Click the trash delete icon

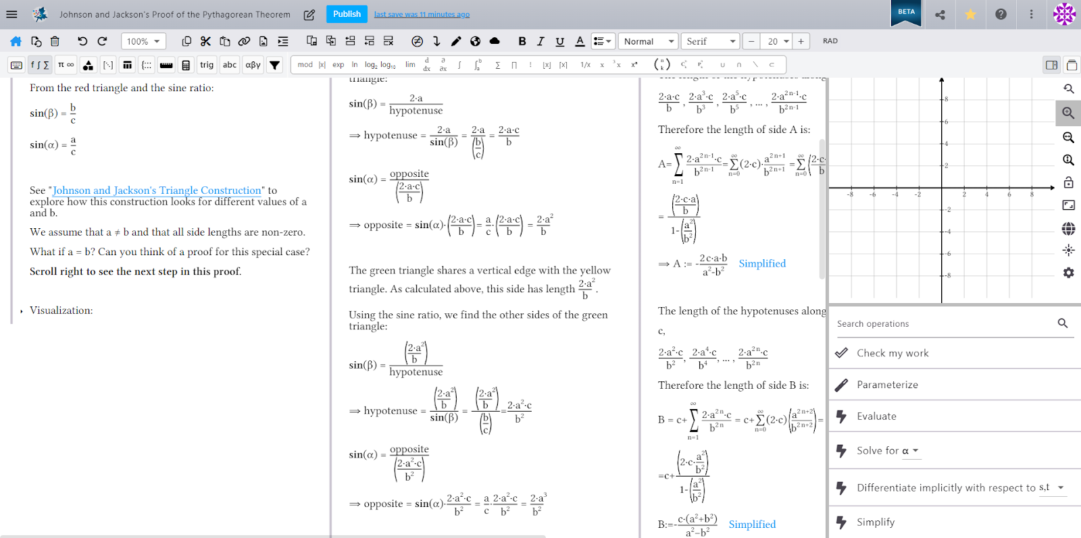55,41
